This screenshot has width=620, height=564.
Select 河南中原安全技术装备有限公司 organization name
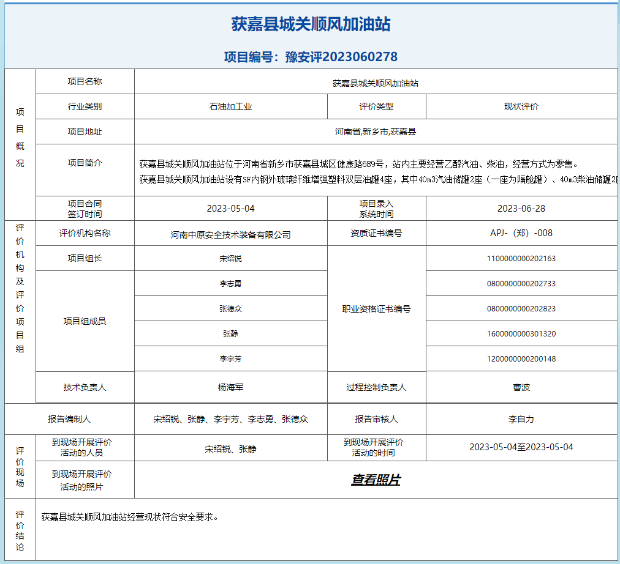pyautogui.click(x=230, y=235)
